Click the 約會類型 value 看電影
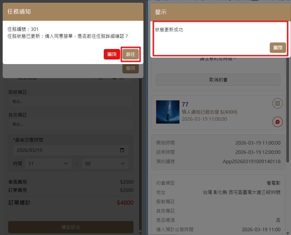Image resolution: width=291 pixels, height=235 pixels. point(273,183)
